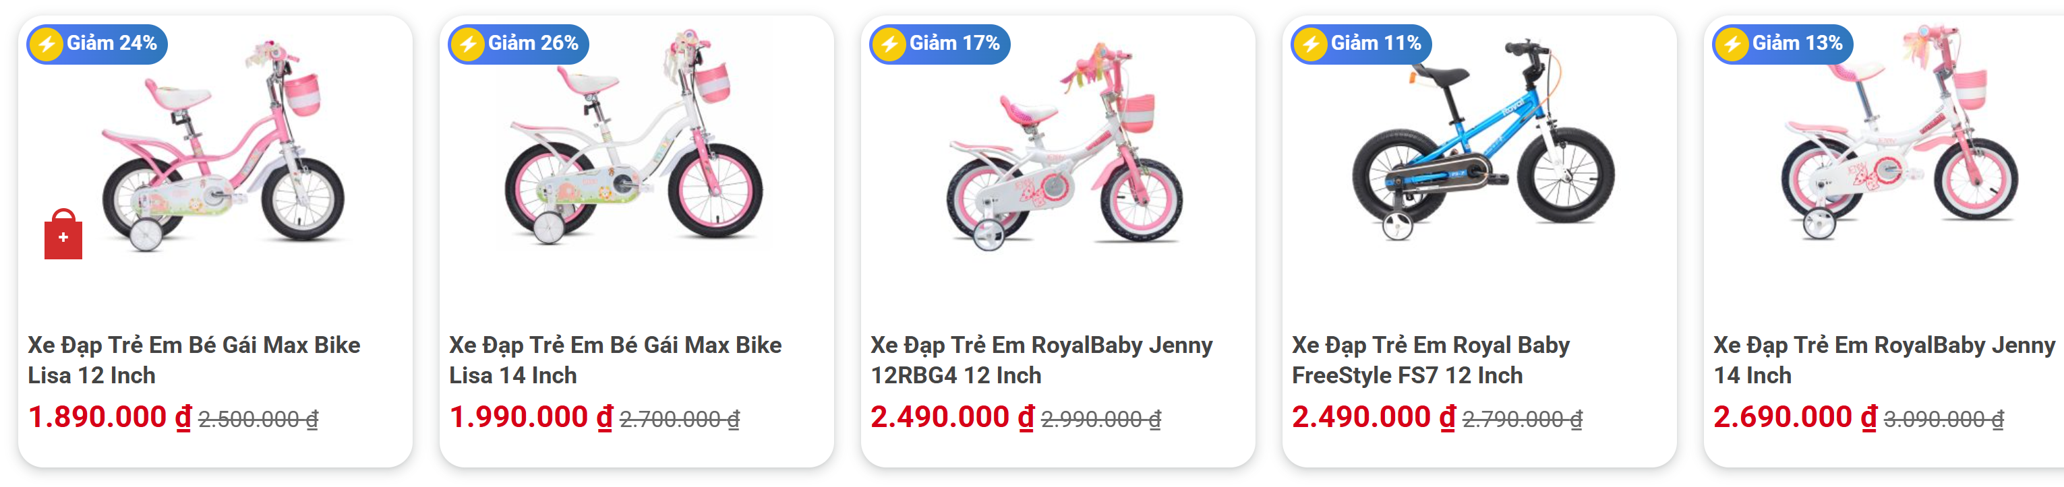Click the 2.690.000 đ sale price

pyautogui.click(x=1796, y=418)
